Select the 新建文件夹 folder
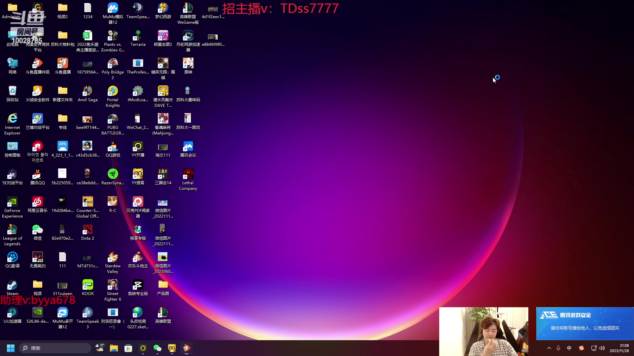Viewport: 634px width, 356px height. (x=62, y=94)
